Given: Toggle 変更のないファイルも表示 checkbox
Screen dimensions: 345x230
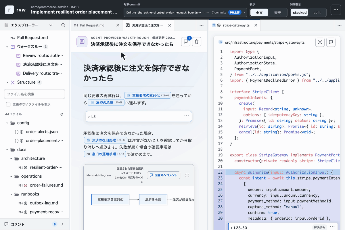Looking at the screenshot, I should pyautogui.click(x=8, y=104).
